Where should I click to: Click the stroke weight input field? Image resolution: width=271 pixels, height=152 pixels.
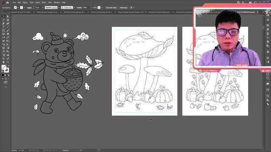[38, 8]
